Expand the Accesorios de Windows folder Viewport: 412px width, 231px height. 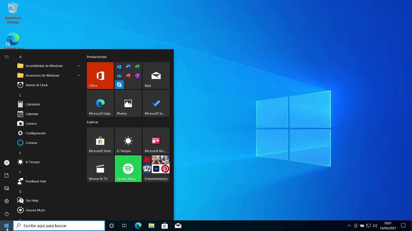48,75
